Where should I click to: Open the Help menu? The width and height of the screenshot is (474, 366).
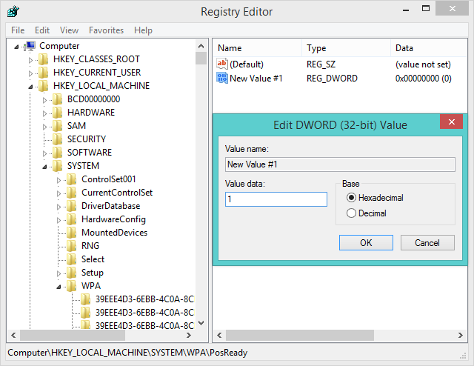point(143,30)
